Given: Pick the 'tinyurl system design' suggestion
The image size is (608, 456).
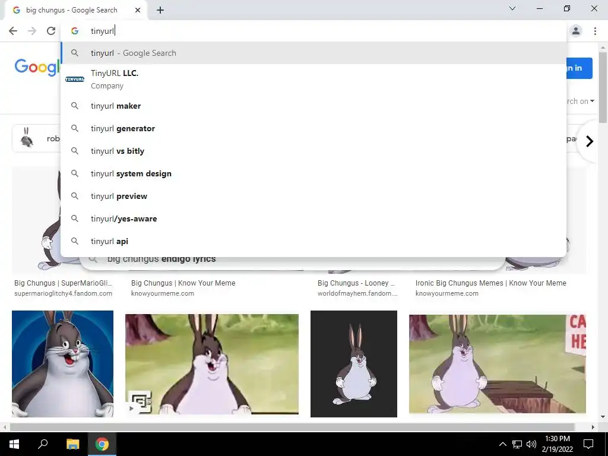Looking at the screenshot, I should tap(313, 173).
